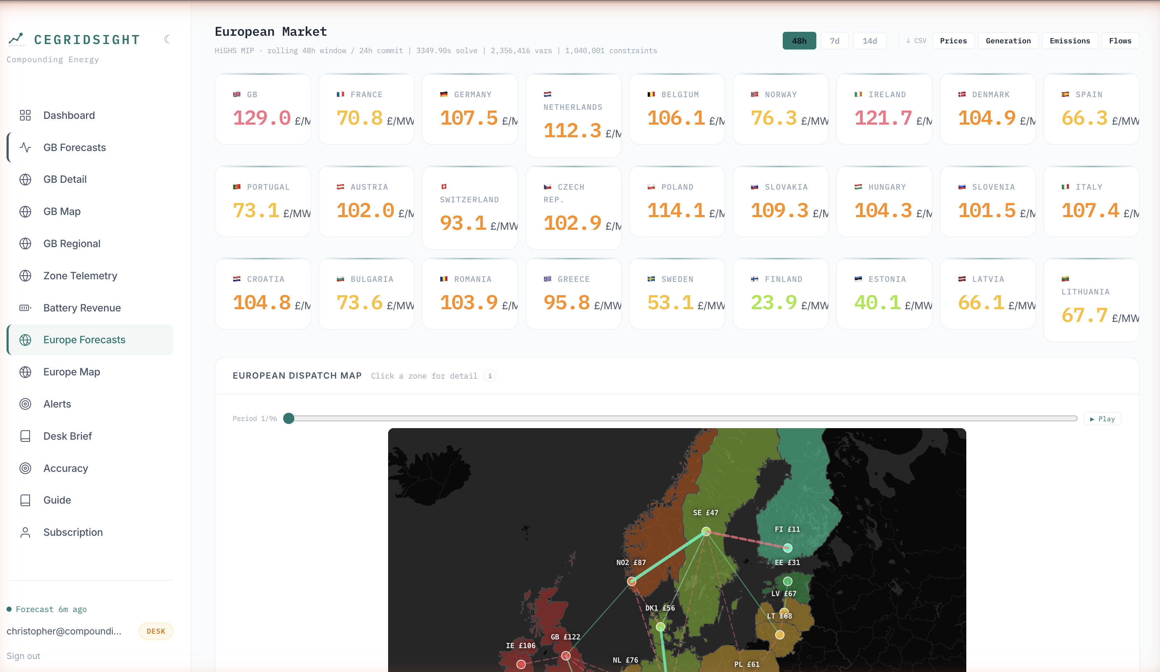Click the DK1 £56 zone node
The width and height of the screenshot is (1160, 672).
pos(661,626)
